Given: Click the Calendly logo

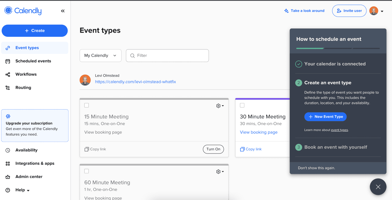Looking at the screenshot, I should 23,11.
